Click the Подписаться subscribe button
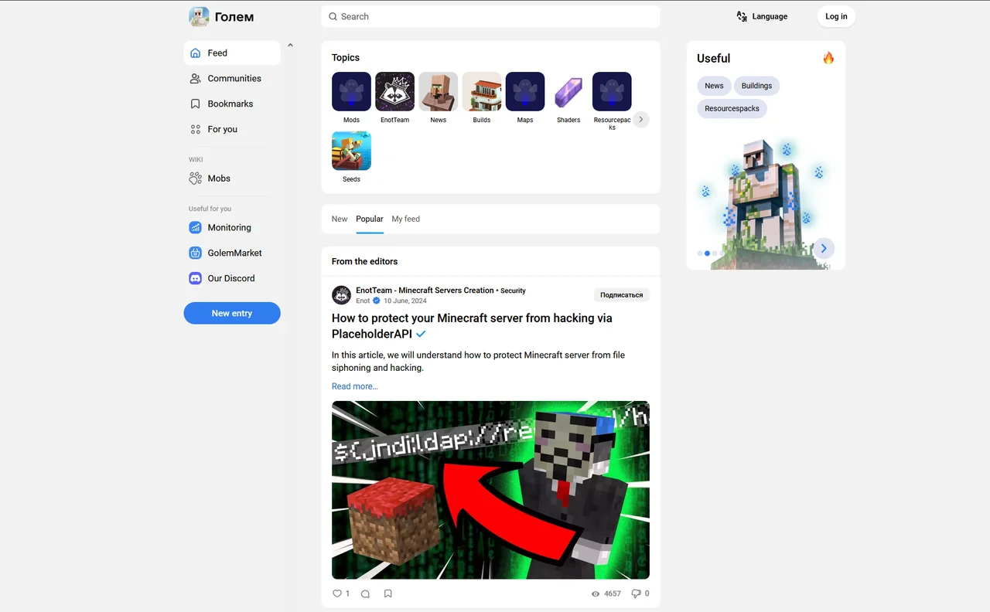Image resolution: width=990 pixels, height=612 pixels. coord(622,294)
